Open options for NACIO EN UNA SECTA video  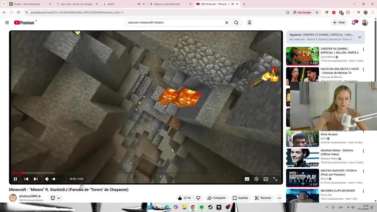363,70
